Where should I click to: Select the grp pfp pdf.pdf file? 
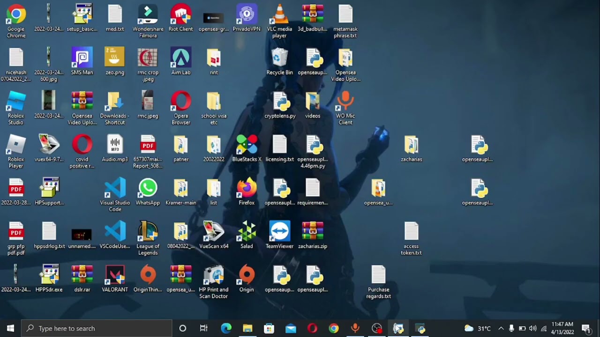[16, 238]
